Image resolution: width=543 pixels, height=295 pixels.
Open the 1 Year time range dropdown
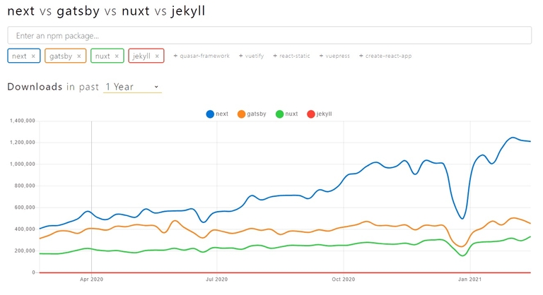click(x=132, y=87)
